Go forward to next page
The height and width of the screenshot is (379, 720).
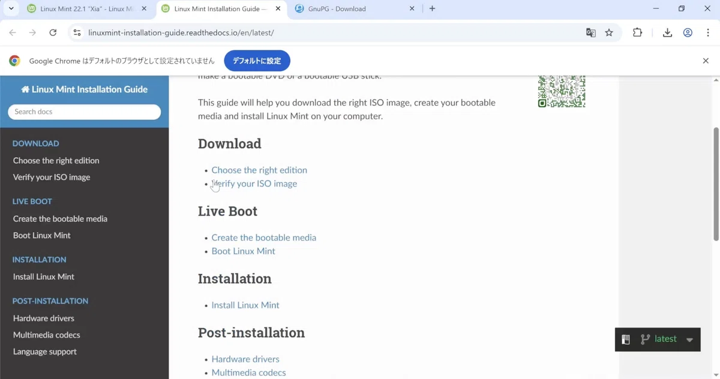pyautogui.click(x=32, y=33)
